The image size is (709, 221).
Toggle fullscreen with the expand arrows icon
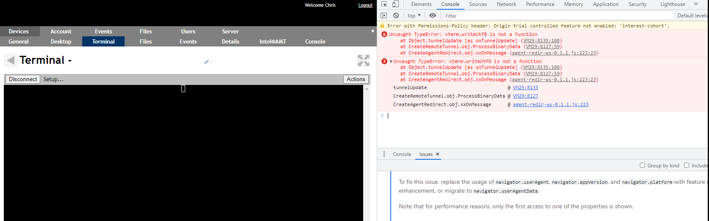coord(364,60)
